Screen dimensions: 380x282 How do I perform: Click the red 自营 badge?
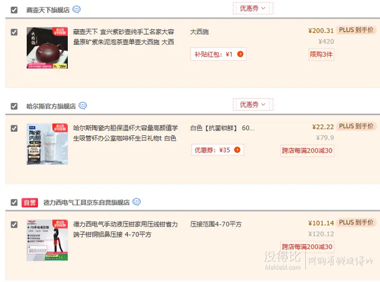(30, 202)
